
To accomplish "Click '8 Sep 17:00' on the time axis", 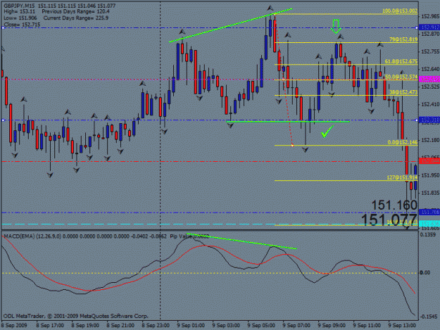I will coord(50,326).
